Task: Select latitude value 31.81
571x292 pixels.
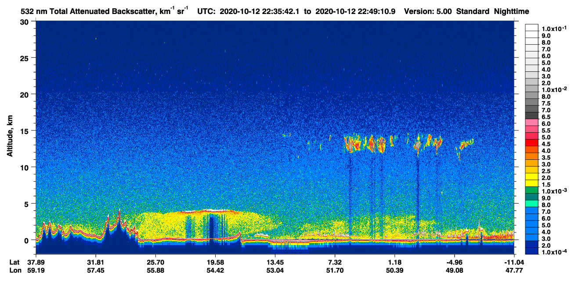Action: coord(95,262)
